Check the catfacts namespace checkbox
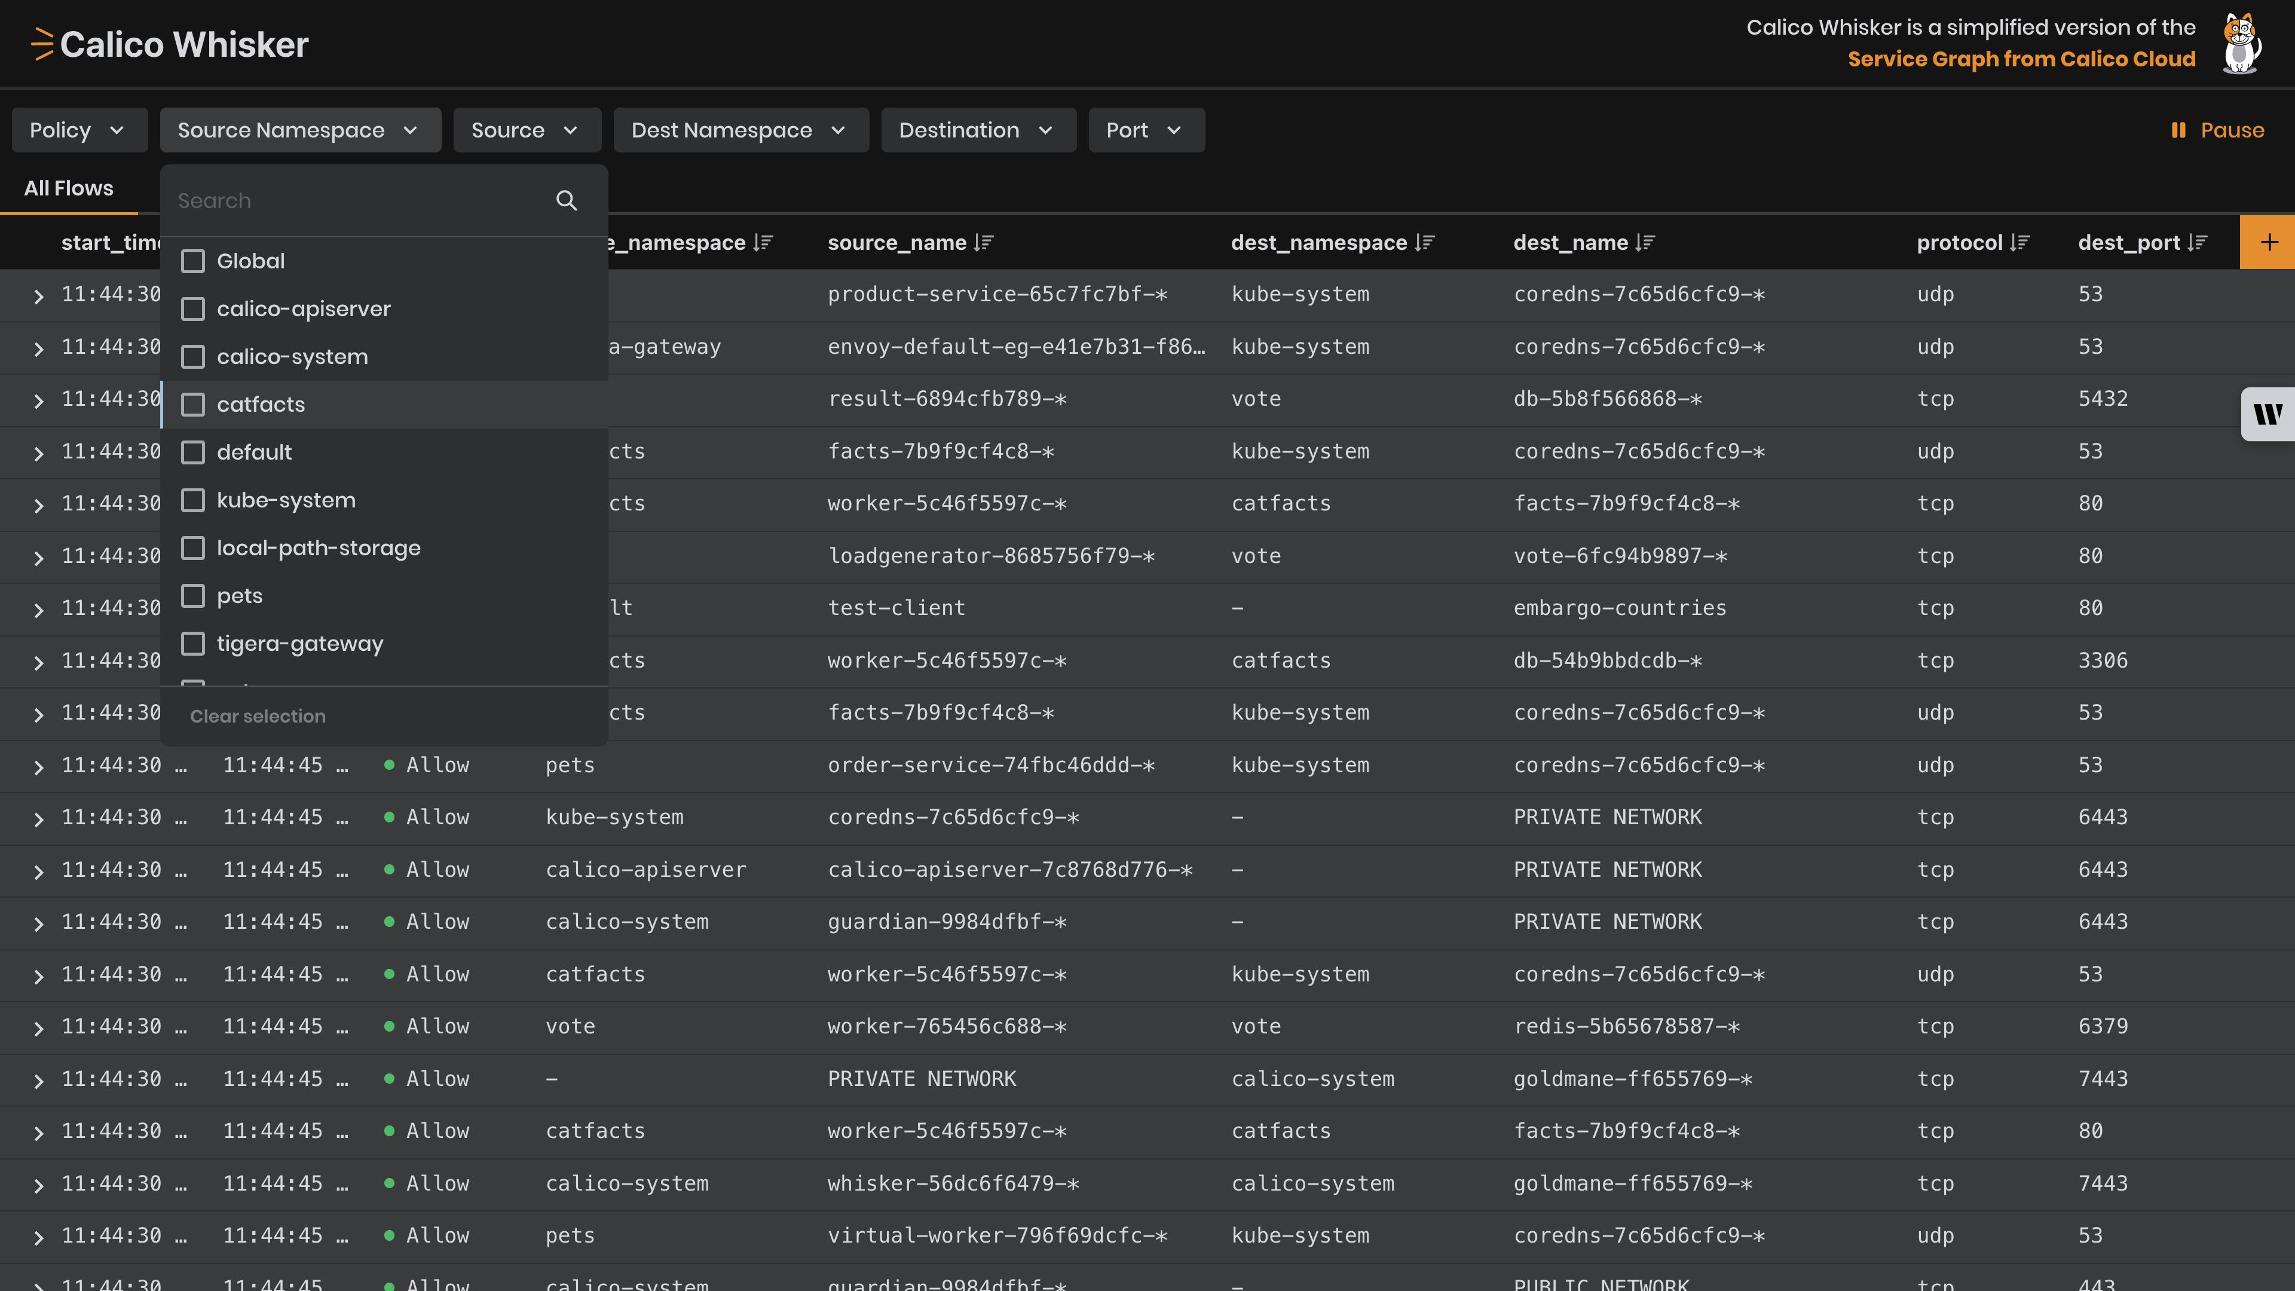 point(192,405)
